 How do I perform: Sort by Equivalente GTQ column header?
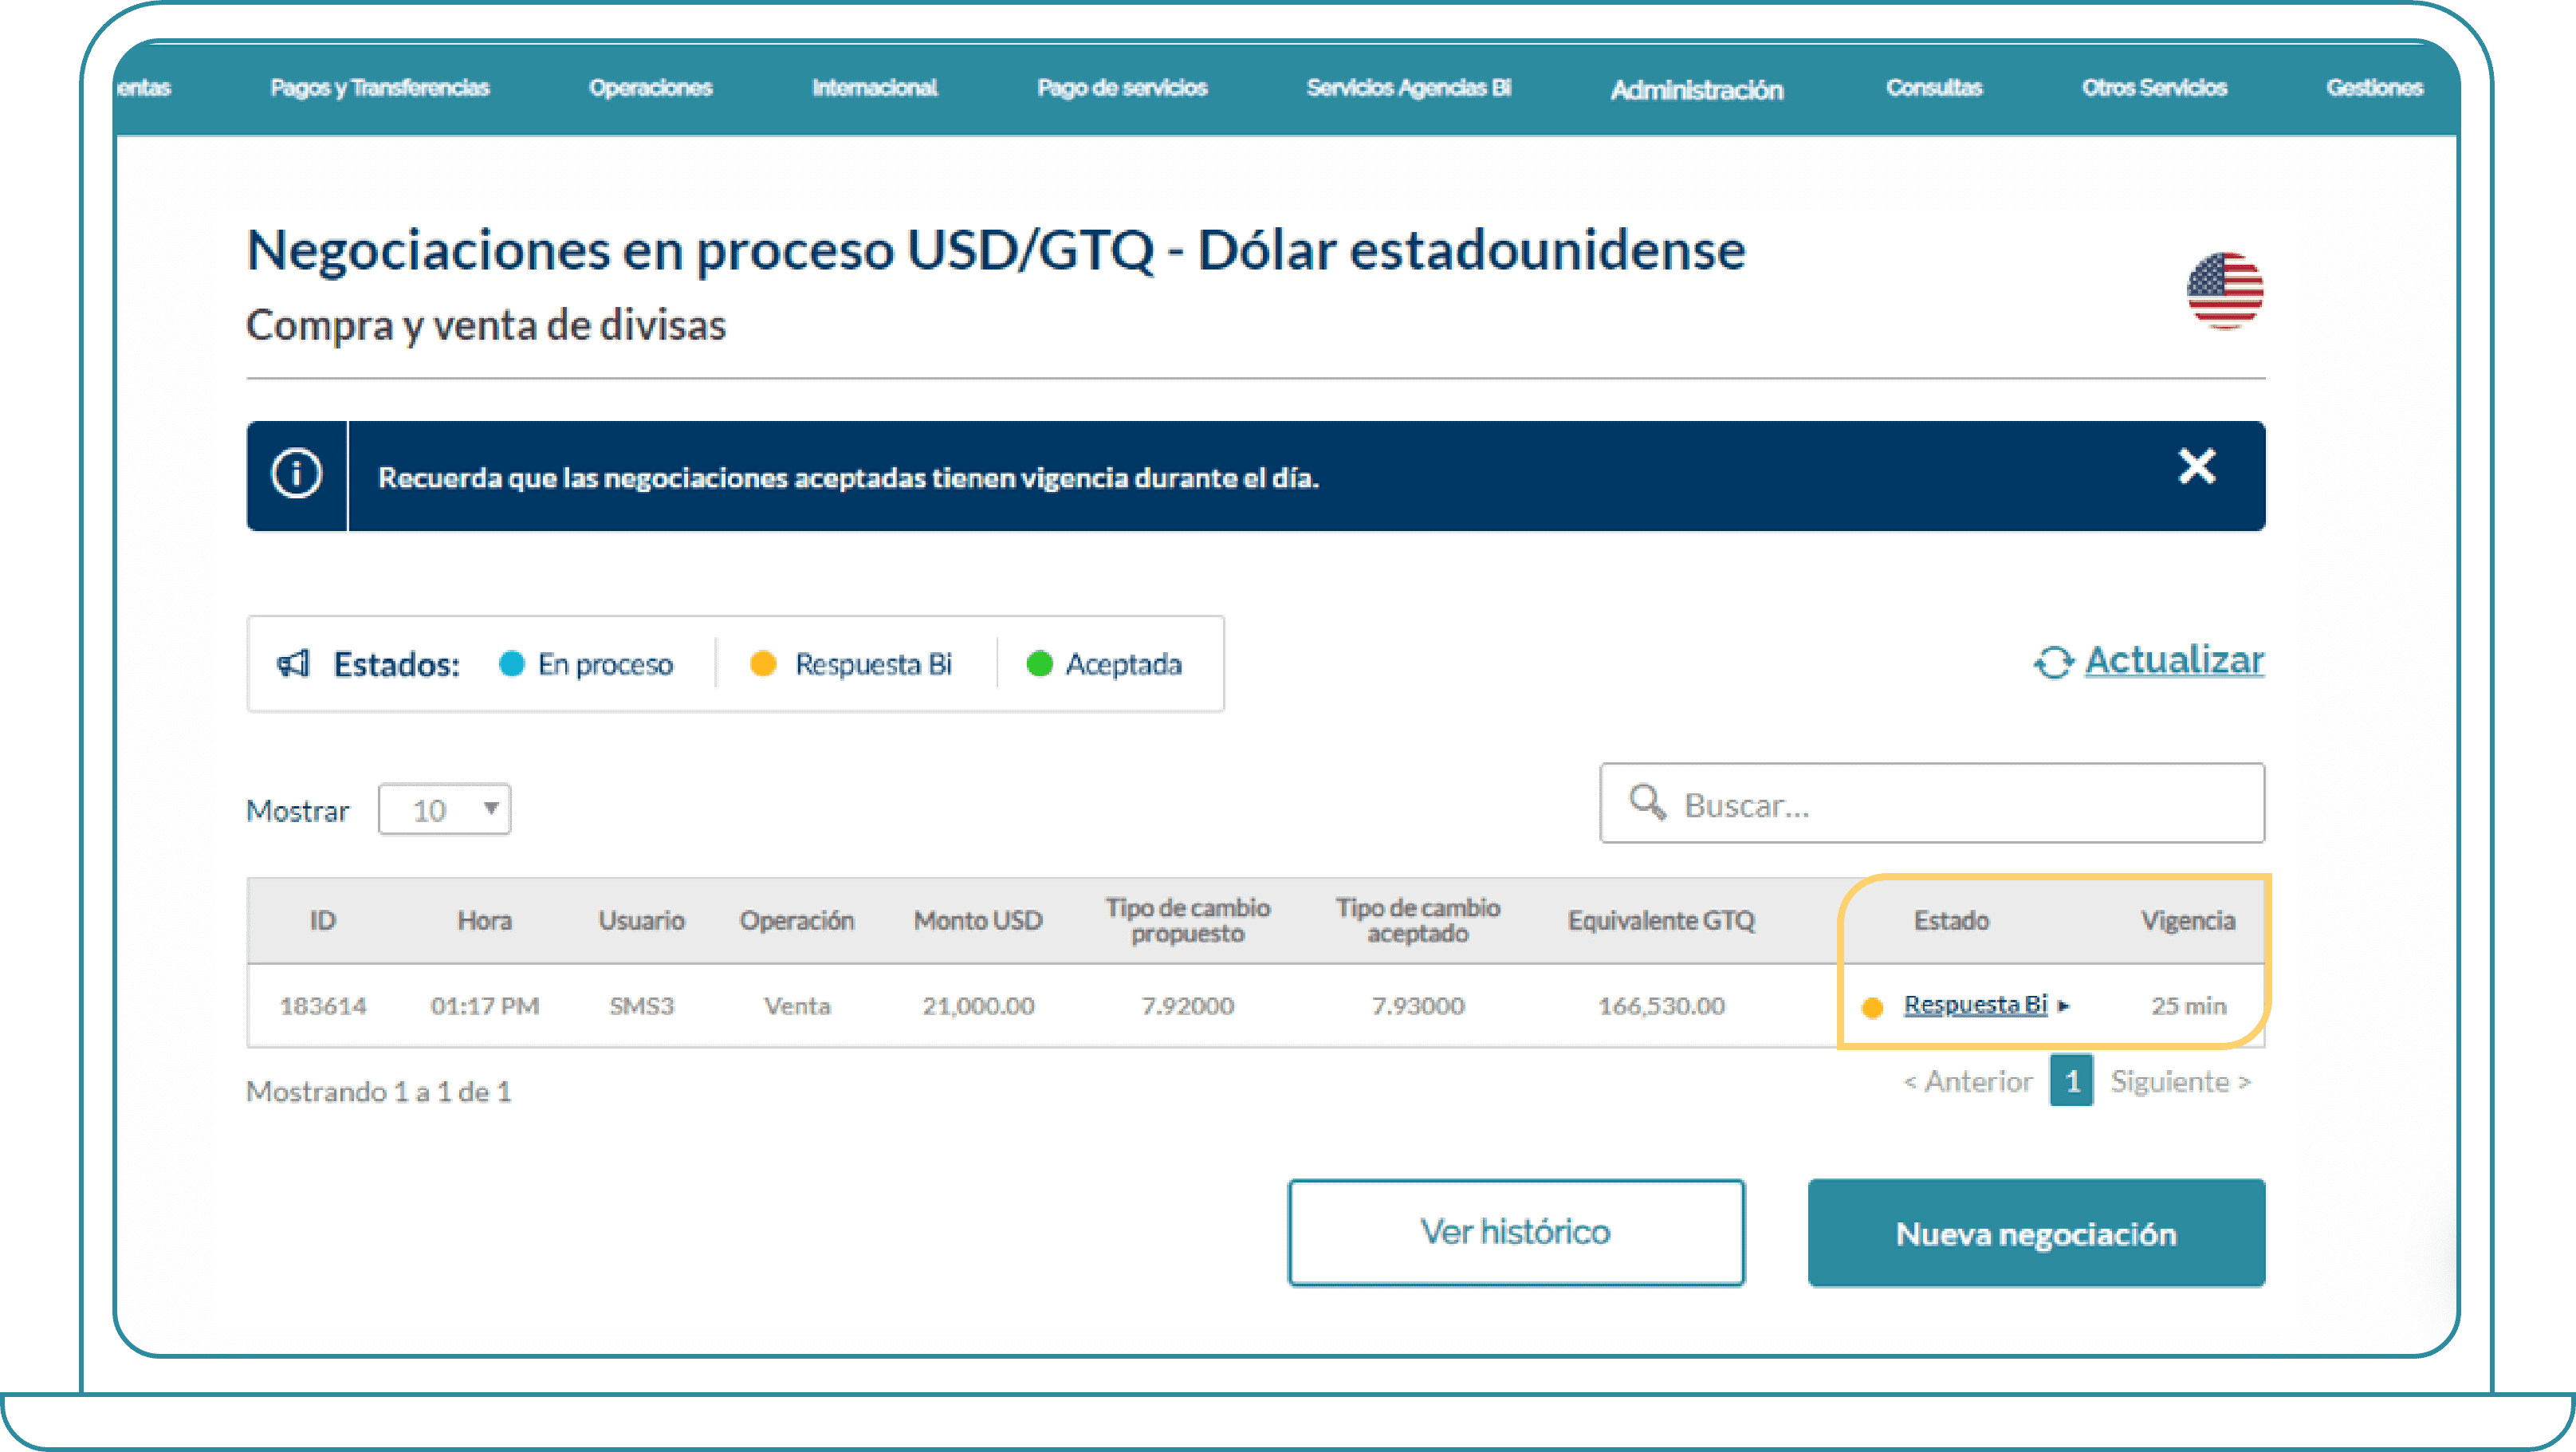(x=1661, y=920)
